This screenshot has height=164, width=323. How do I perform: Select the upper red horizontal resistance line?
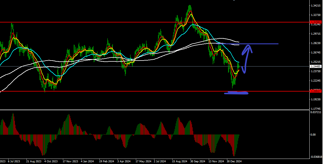[x=155, y=22]
